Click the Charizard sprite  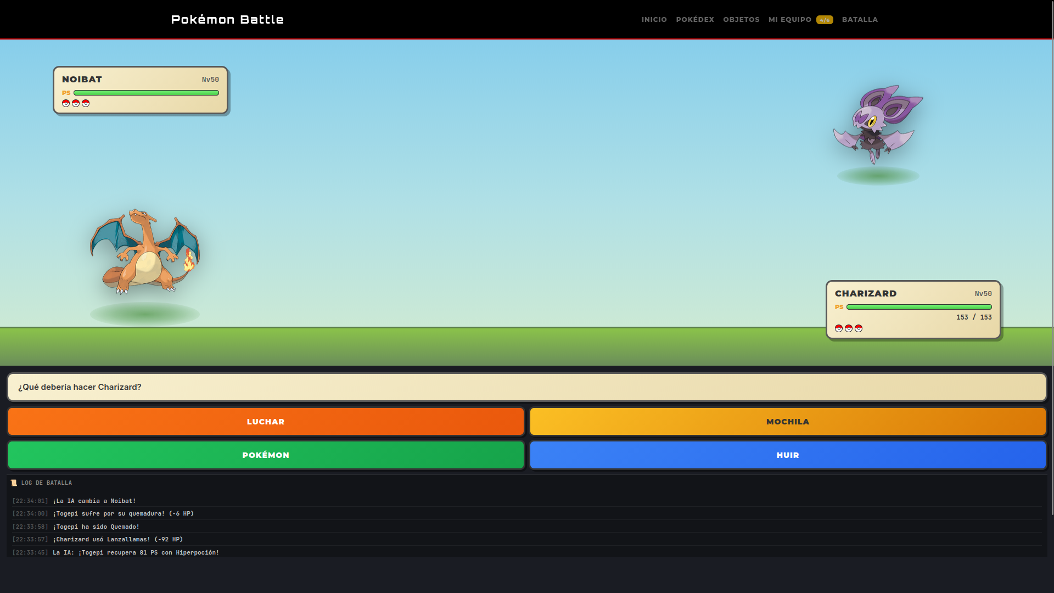click(x=145, y=251)
